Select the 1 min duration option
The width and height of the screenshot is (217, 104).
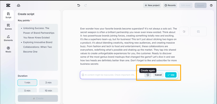[x=27, y=83]
